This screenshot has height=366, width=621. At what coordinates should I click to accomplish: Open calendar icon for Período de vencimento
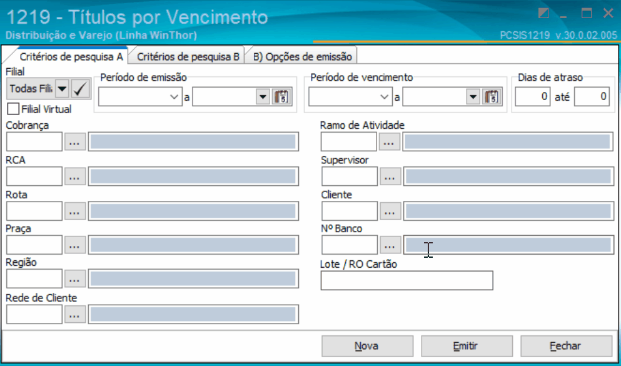point(492,96)
